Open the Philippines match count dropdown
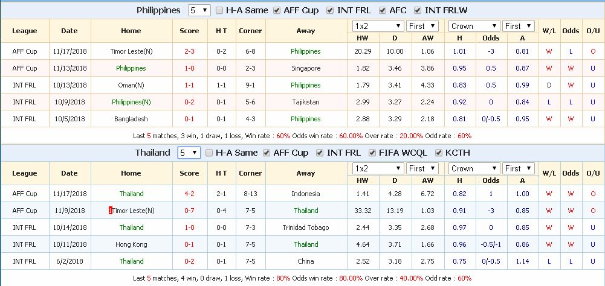 click(x=199, y=10)
